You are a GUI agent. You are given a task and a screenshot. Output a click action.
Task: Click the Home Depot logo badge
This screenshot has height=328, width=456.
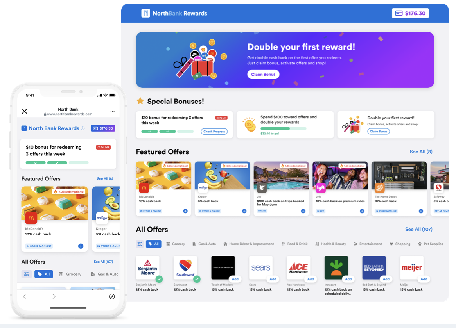379,188
